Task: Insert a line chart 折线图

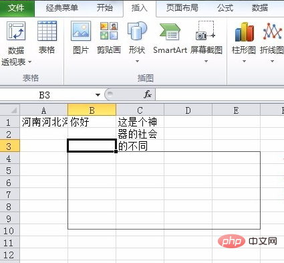Action: coord(272,31)
